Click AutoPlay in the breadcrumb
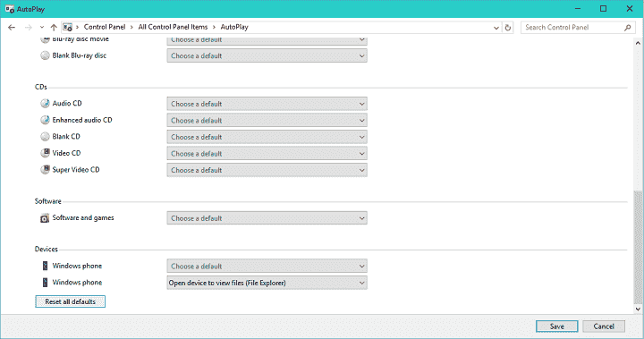 coord(234,27)
